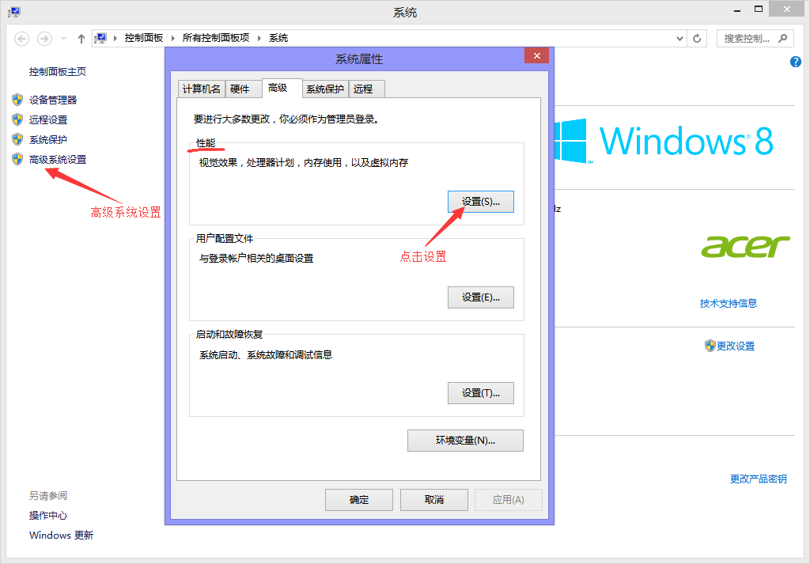Open 高级系统设置 link
Screen dimensions: 810x564
(x=57, y=160)
